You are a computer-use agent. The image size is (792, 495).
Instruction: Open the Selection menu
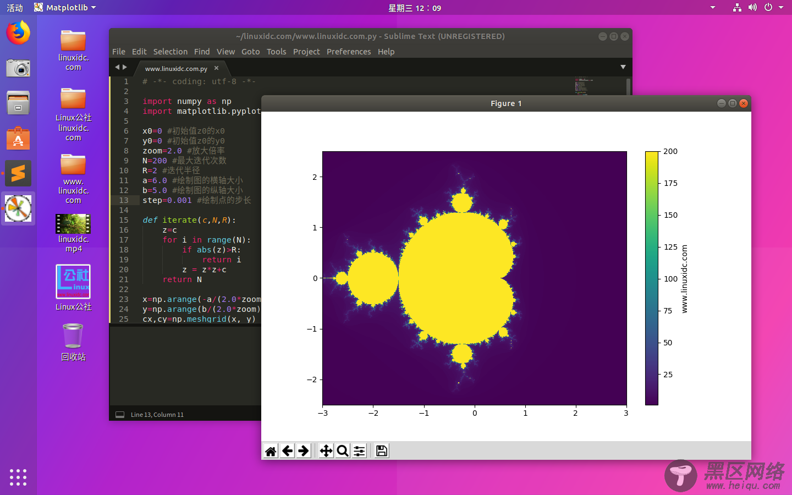(170, 52)
